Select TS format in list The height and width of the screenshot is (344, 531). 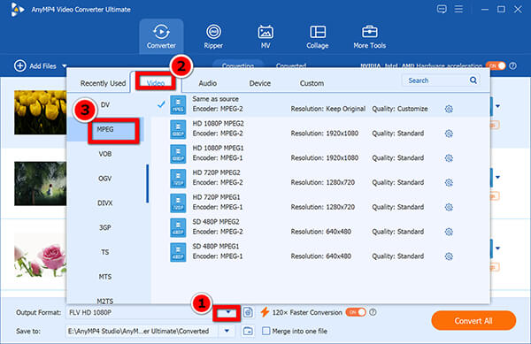(105, 252)
